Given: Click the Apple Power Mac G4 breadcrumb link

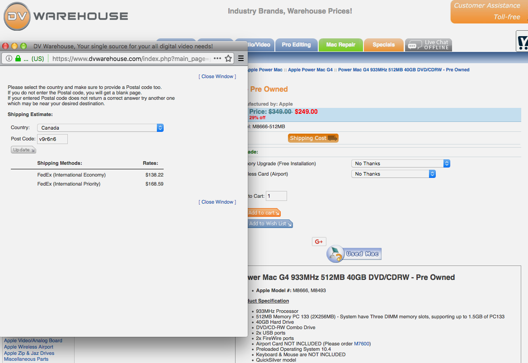Looking at the screenshot, I should pyautogui.click(x=310, y=70).
